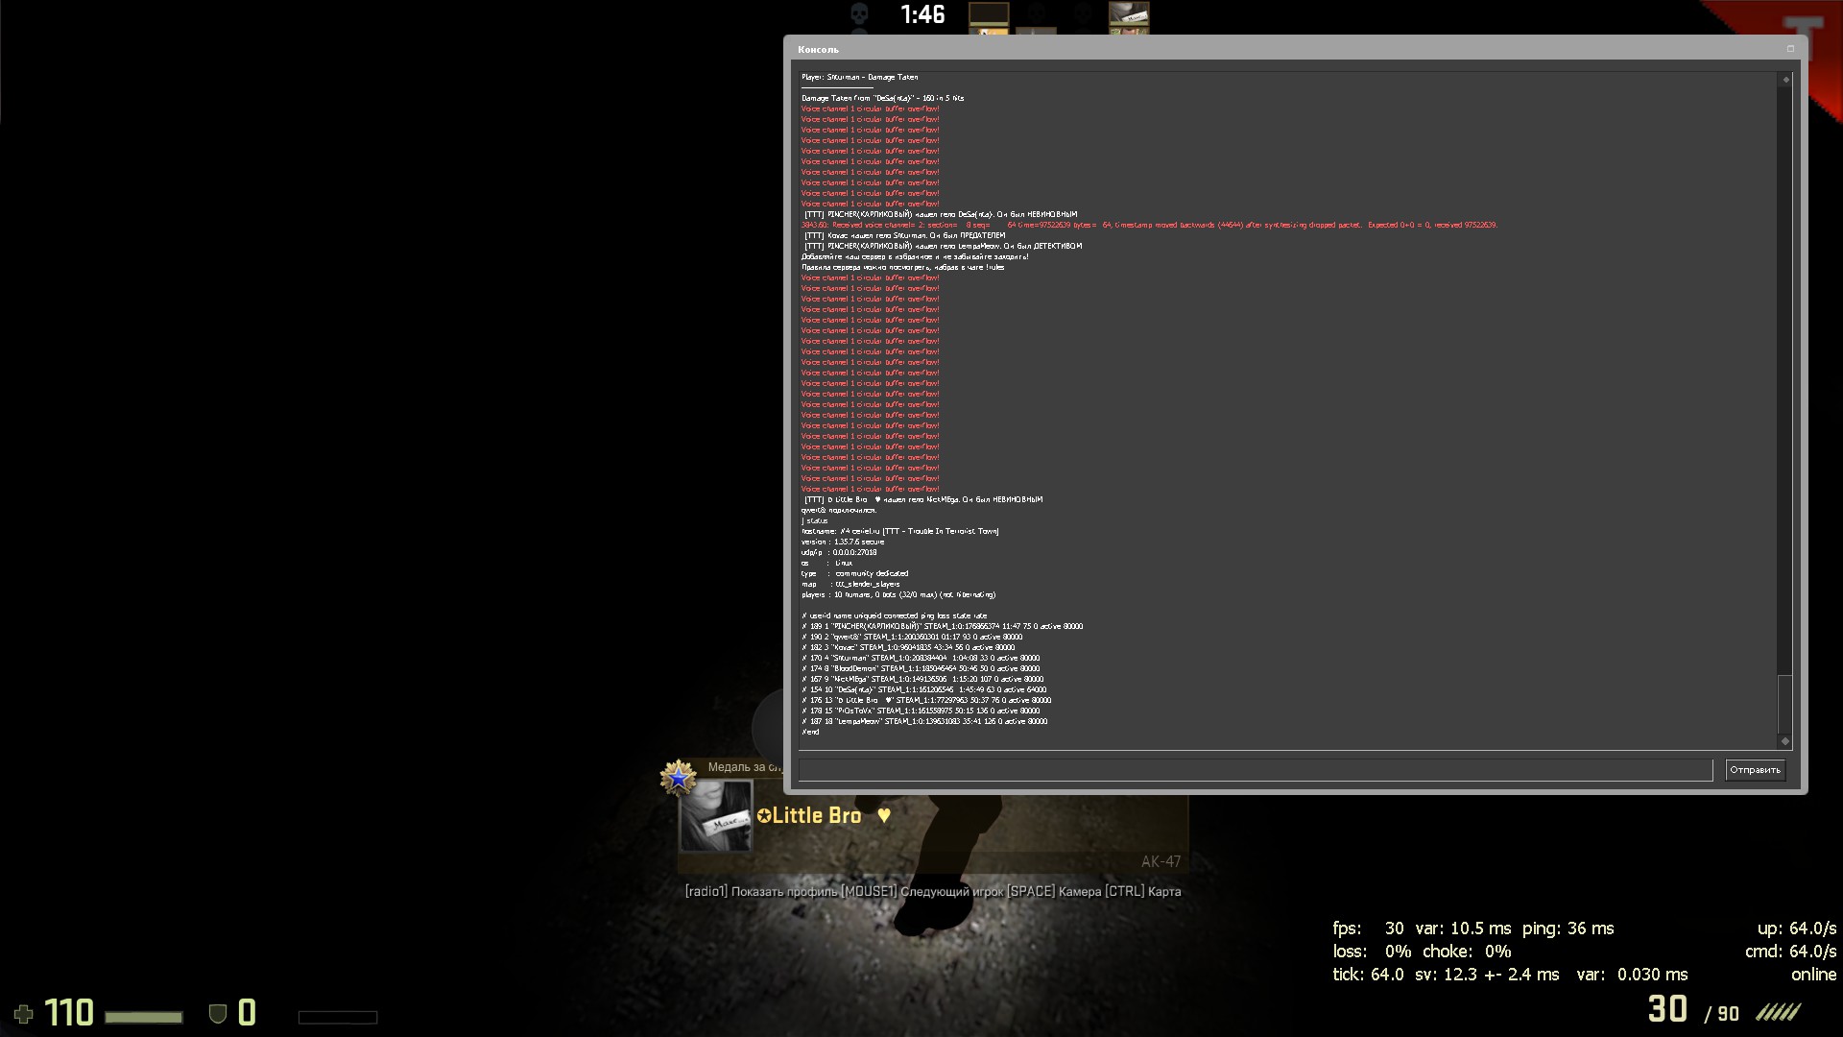This screenshot has height=1037, width=1843.
Task: Click the armor shield icon
Action: [x=218, y=1014]
